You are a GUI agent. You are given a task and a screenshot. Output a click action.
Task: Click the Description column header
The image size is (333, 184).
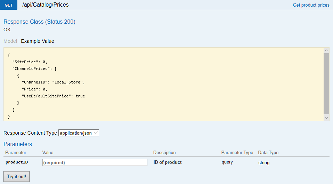pos(164,153)
